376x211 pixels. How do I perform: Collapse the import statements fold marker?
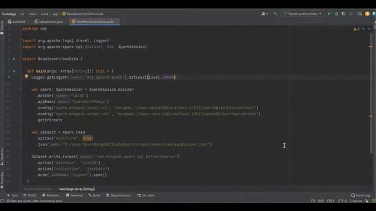[21, 40]
